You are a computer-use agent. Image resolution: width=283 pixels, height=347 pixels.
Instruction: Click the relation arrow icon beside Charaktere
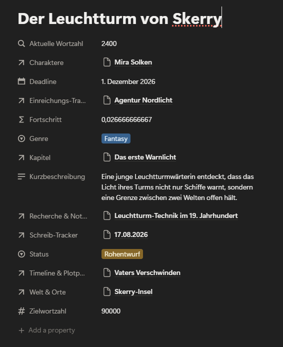pos(21,62)
